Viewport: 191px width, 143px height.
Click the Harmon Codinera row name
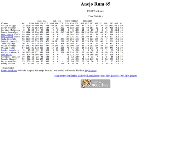click(x=10, y=52)
